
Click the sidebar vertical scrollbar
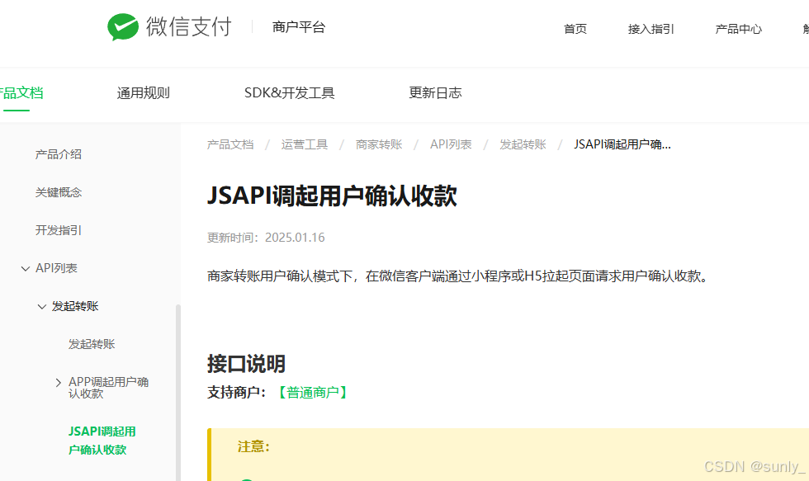(x=178, y=393)
